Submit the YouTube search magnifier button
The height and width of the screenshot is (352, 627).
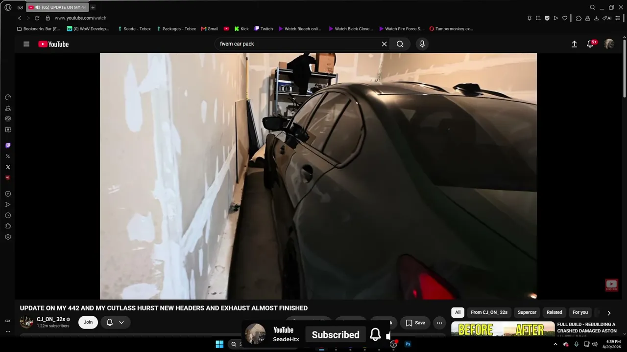point(400,44)
